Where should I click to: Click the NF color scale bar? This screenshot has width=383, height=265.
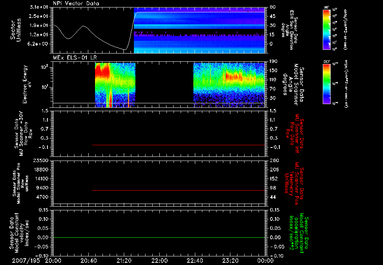pyautogui.click(x=327, y=30)
